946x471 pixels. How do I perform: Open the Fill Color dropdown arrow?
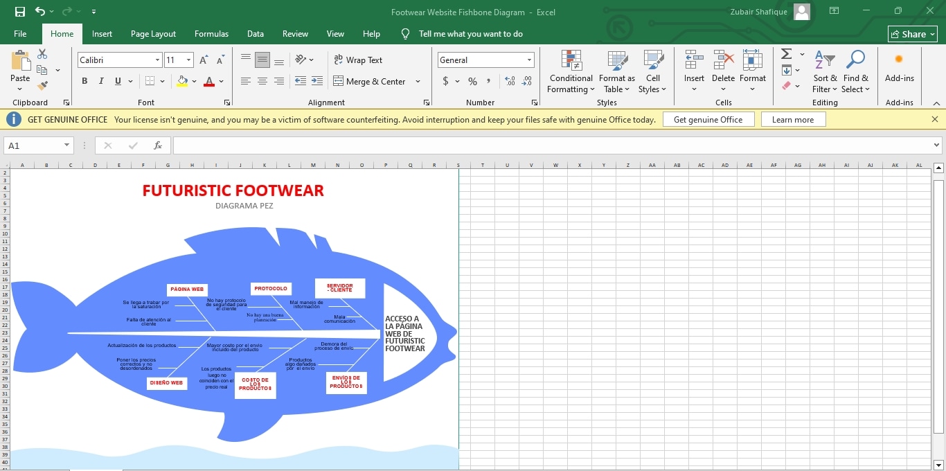195,81
